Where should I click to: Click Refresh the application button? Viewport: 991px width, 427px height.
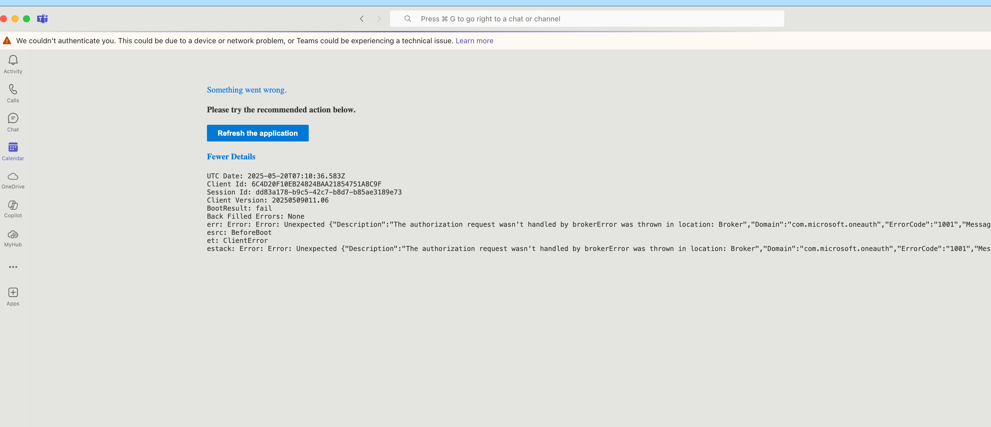click(x=258, y=133)
